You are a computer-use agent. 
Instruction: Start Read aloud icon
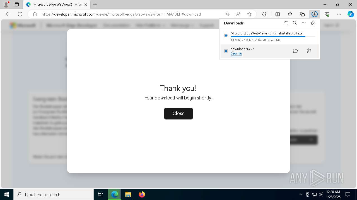point(238,14)
